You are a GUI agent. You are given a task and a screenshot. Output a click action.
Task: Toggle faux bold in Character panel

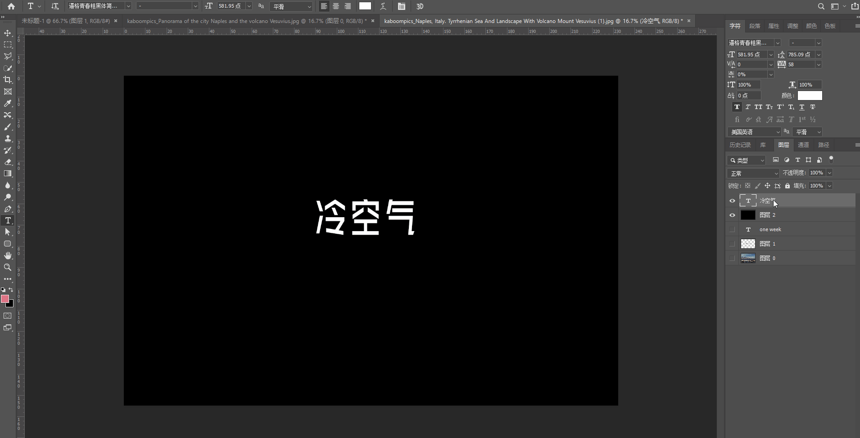coord(737,107)
